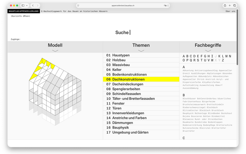Click the BAUATLAS APPENZELLERLAND logo
The image size is (246, 154).
click(24, 11)
